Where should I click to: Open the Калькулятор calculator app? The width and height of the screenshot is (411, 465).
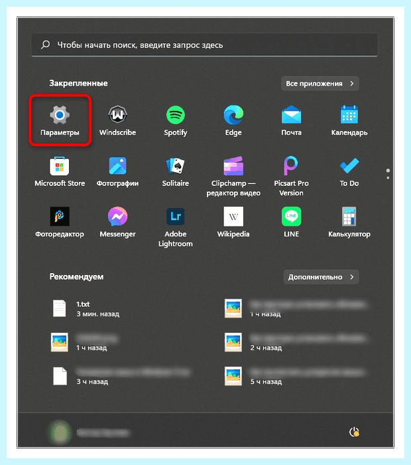point(349,222)
